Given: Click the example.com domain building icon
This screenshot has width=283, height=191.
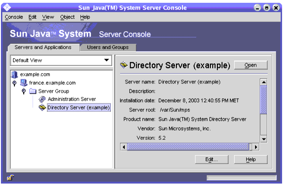Looking at the screenshot, I should 14,75.
